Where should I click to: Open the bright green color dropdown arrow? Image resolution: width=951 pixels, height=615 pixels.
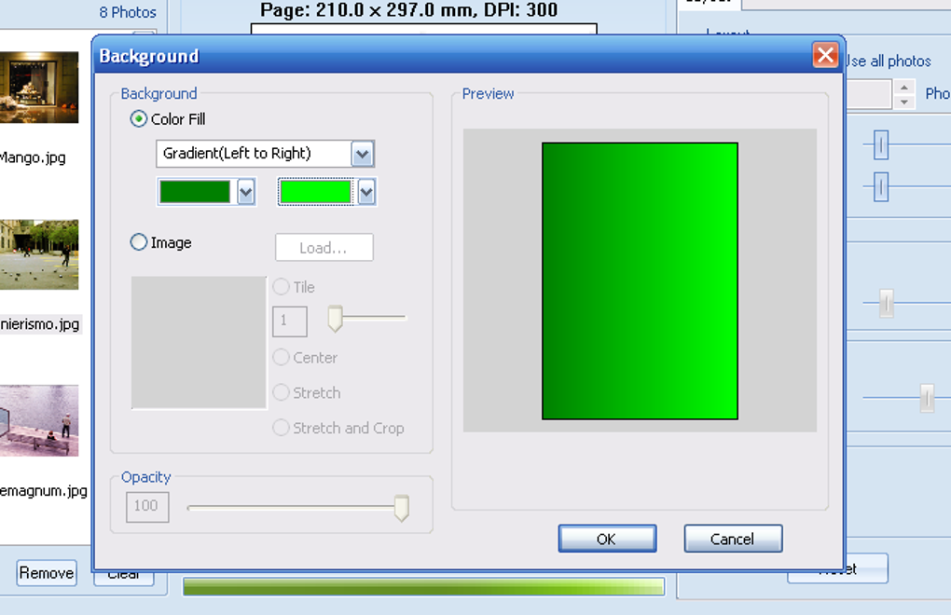click(x=366, y=193)
